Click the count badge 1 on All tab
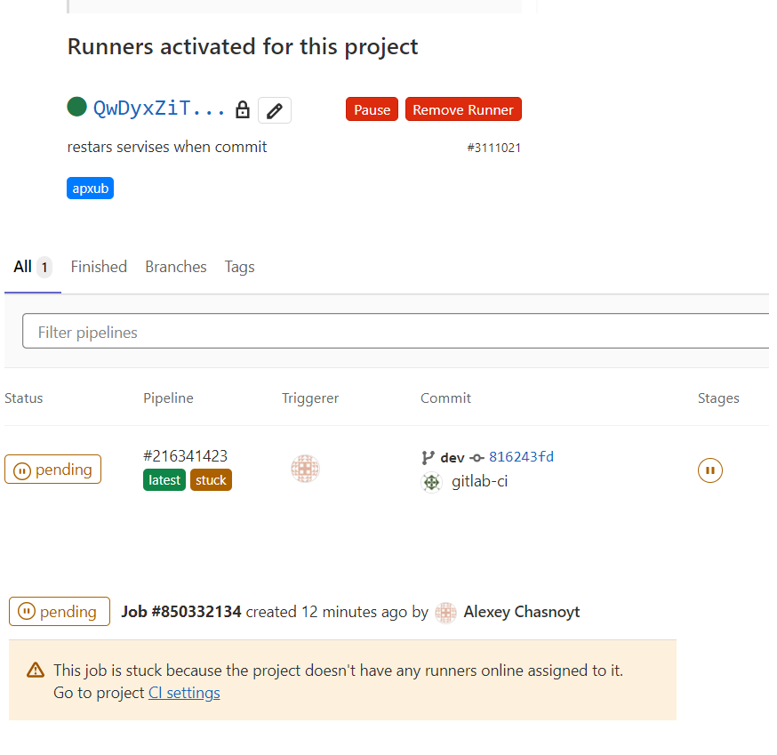777x755 pixels. (x=44, y=268)
